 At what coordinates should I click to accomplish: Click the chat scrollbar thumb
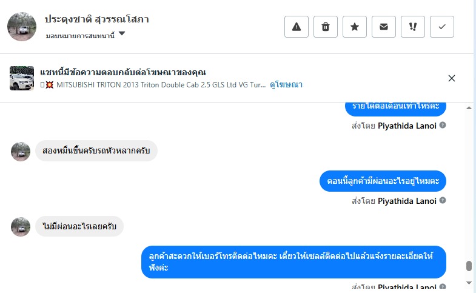coord(468,266)
